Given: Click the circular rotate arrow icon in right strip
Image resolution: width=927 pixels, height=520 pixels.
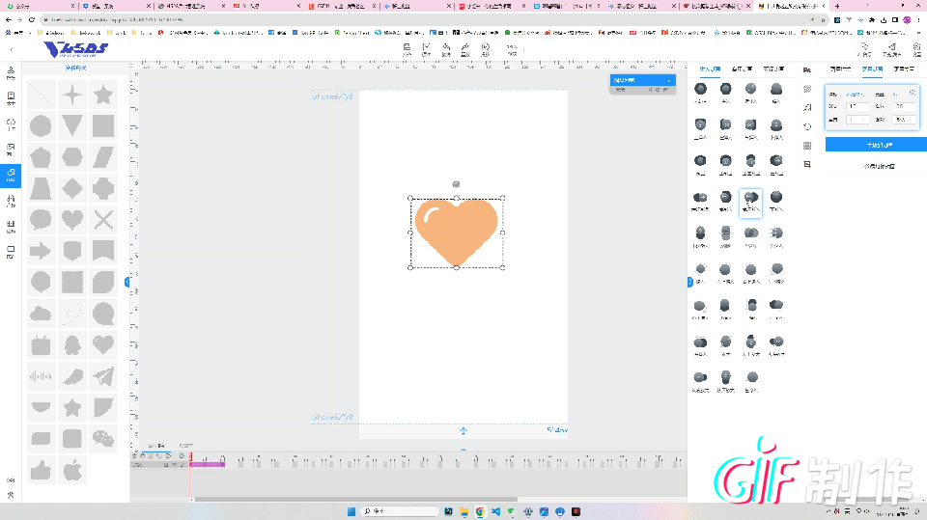Looking at the screenshot, I should tap(807, 126).
